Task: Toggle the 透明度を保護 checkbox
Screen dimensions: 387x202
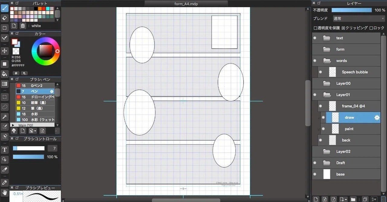Action: pos(315,28)
